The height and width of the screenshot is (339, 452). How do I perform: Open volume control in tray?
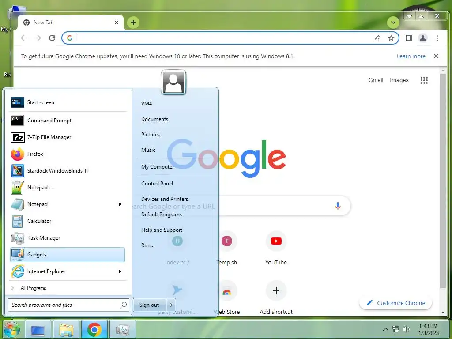click(x=407, y=329)
